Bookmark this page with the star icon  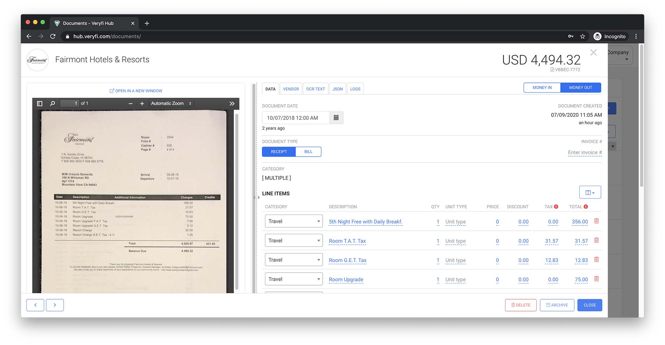(582, 36)
